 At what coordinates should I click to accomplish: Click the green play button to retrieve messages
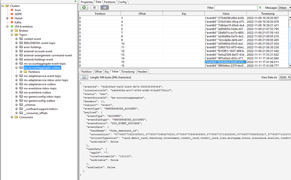coord(84,7)
